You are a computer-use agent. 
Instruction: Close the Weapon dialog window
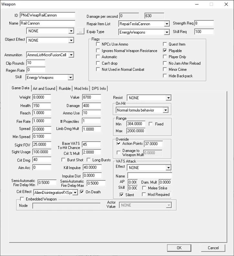tap(226, 4)
